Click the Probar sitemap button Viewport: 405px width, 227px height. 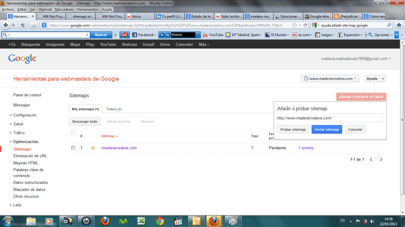point(293,129)
